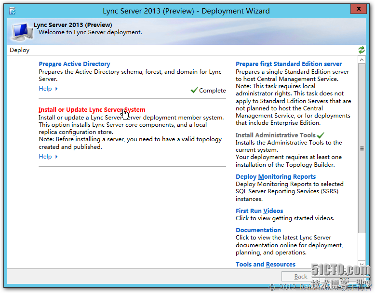Open Install or Update Lync Server System

(92, 109)
